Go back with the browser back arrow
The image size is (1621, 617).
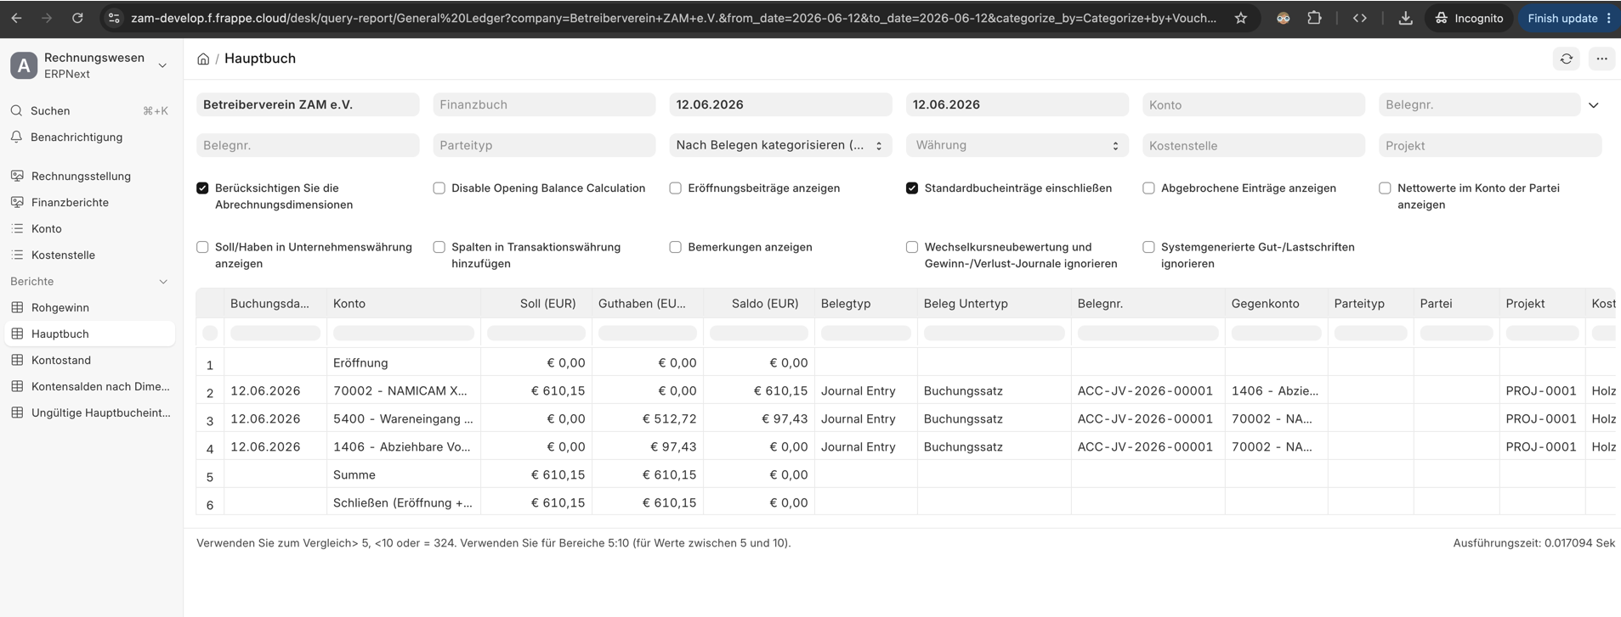click(17, 18)
